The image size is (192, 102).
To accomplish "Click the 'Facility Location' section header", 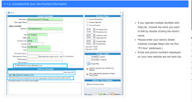I will click(102, 54).
